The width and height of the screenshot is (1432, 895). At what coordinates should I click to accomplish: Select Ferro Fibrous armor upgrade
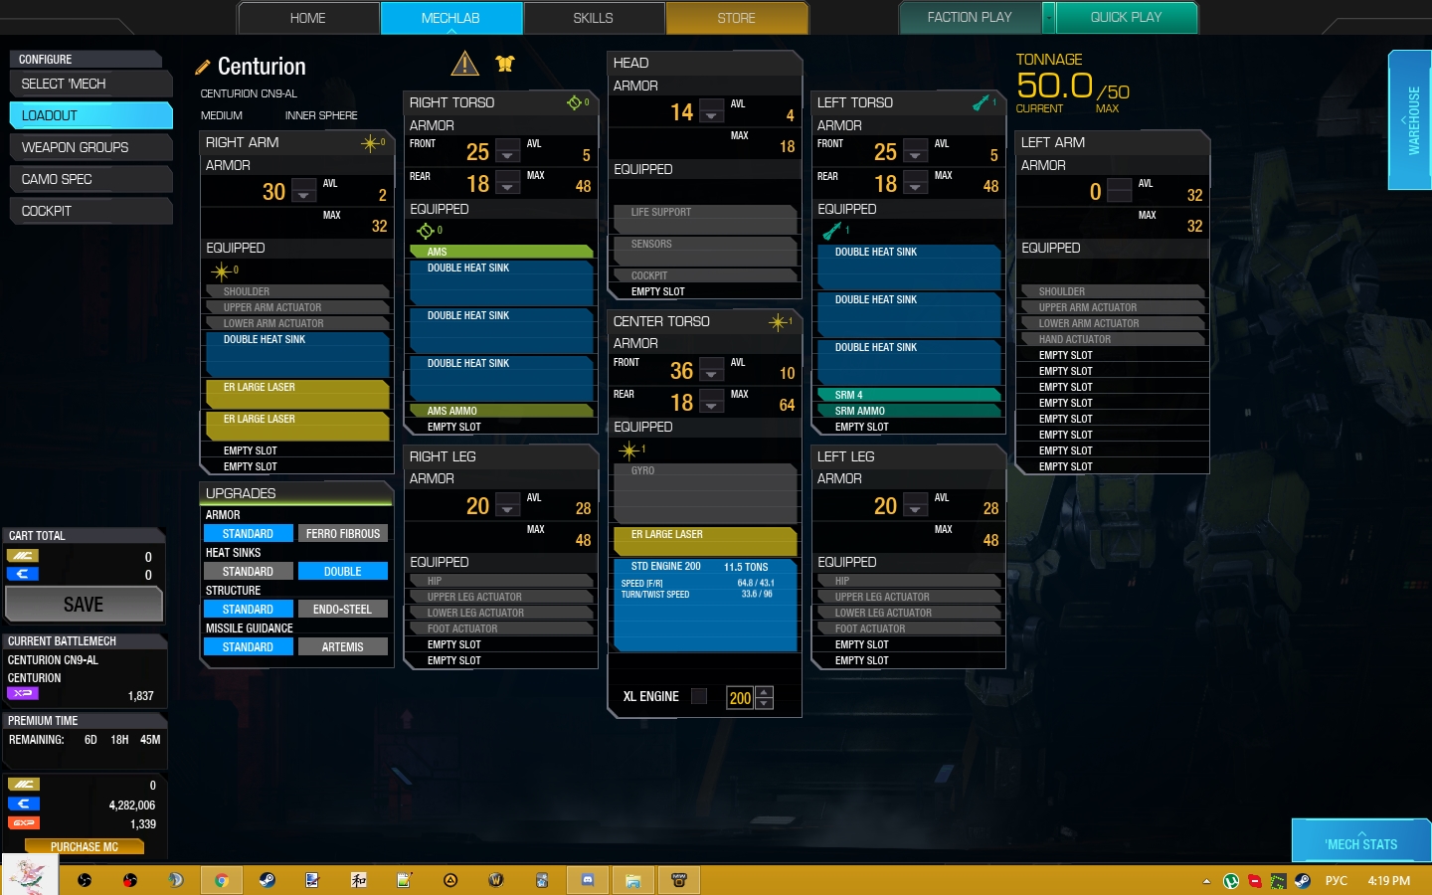[343, 534]
